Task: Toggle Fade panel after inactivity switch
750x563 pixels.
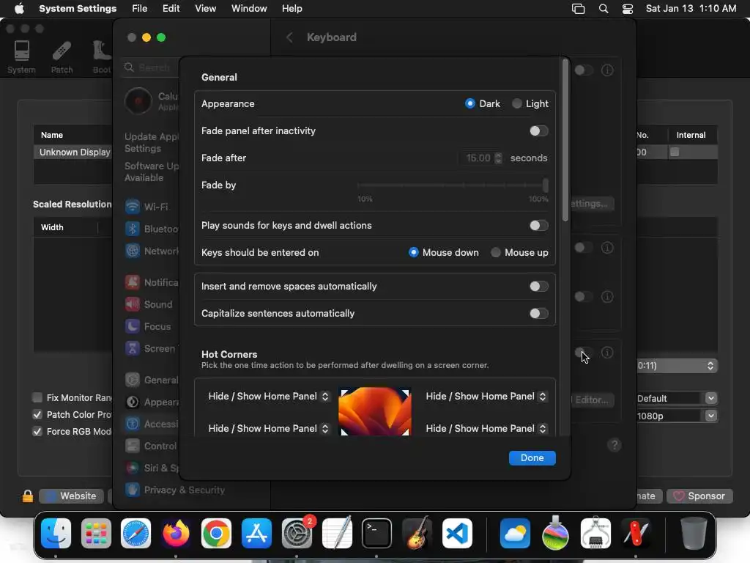Action: (538, 130)
